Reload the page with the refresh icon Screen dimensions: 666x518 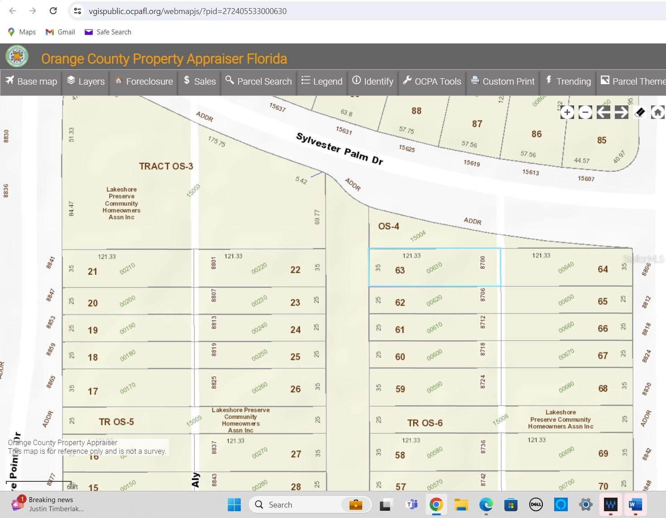coord(53,11)
